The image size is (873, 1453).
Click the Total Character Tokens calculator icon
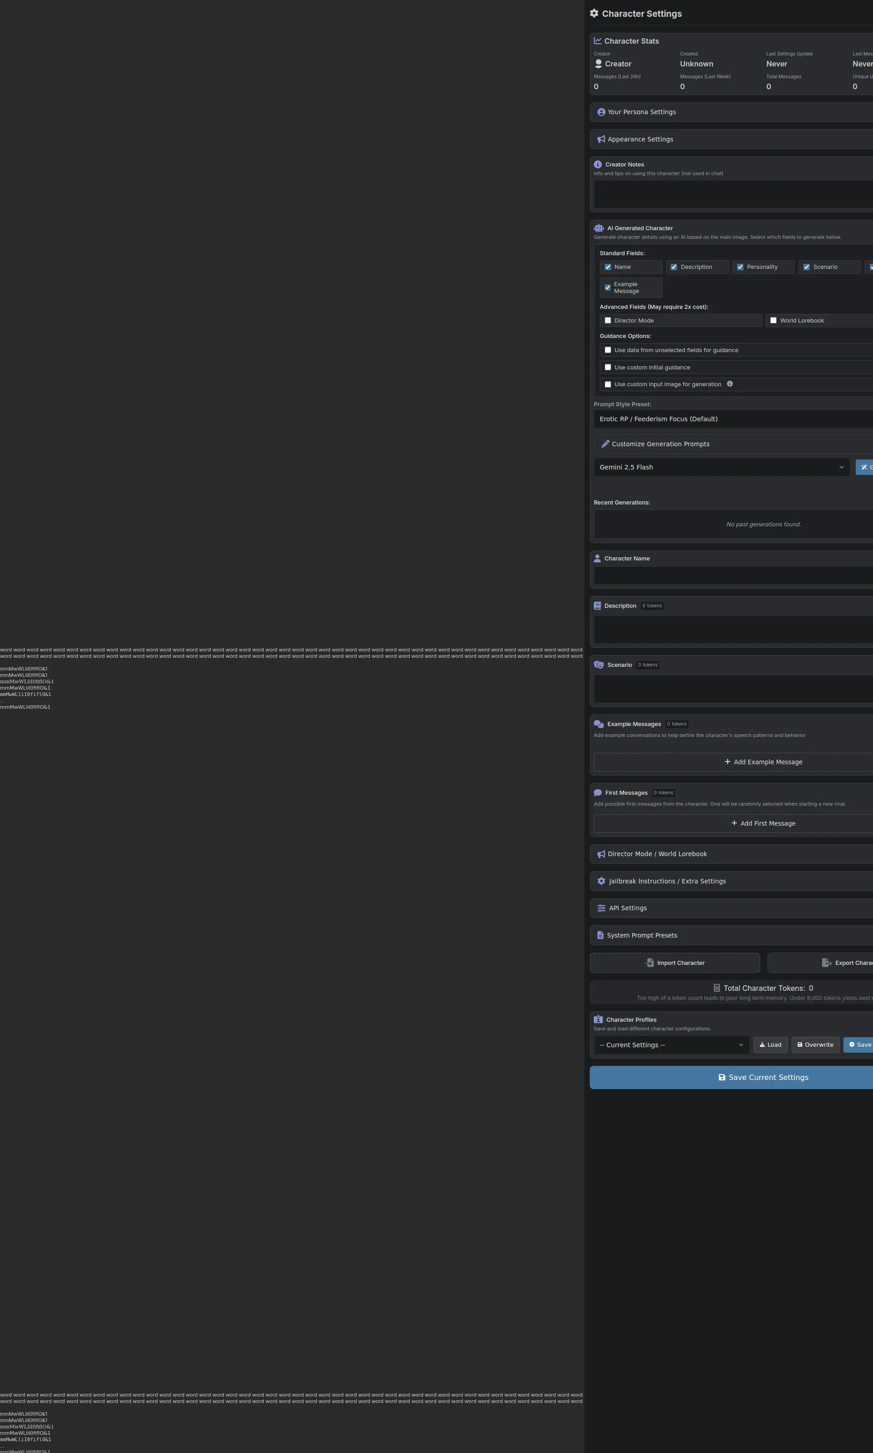point(717,988)
